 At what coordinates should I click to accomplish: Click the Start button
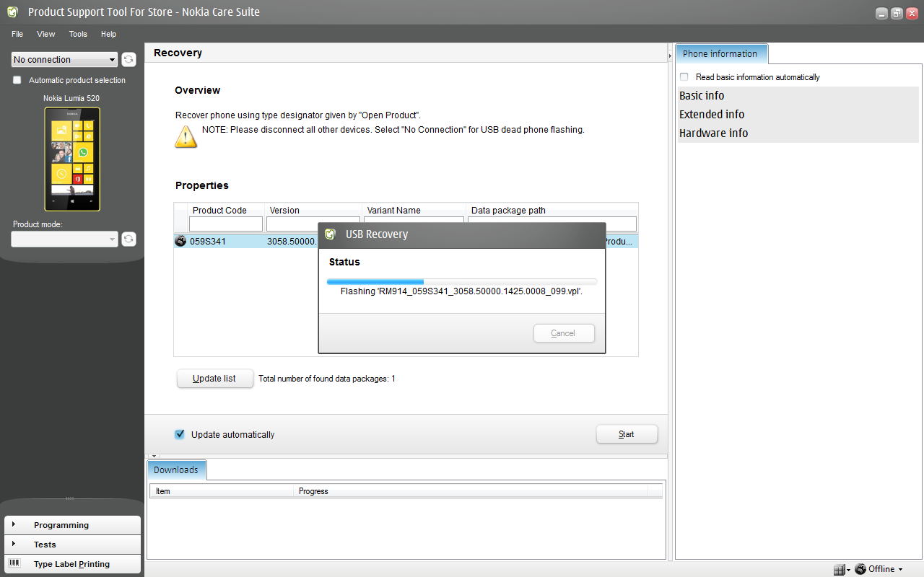click(627, 434)
